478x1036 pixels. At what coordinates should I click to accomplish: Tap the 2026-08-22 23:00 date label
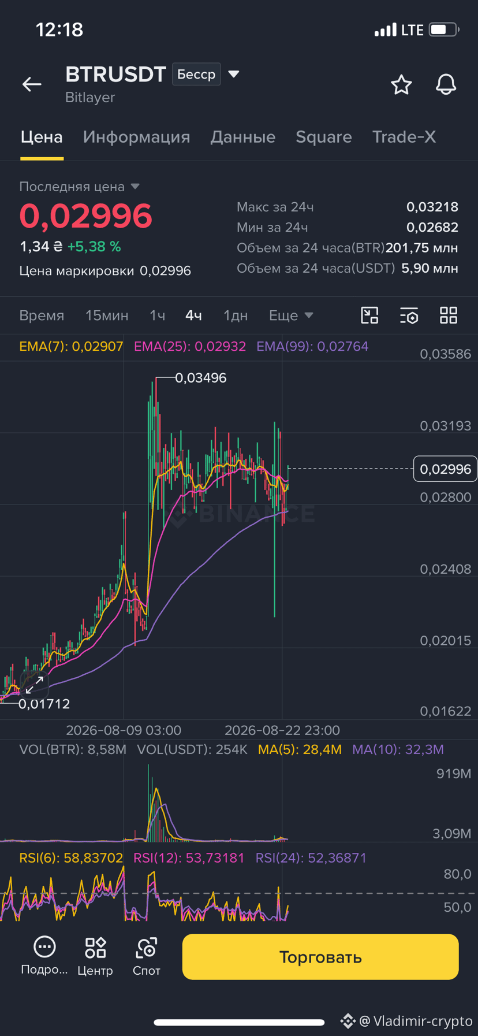pyautogui.click(x=282, y=730)
